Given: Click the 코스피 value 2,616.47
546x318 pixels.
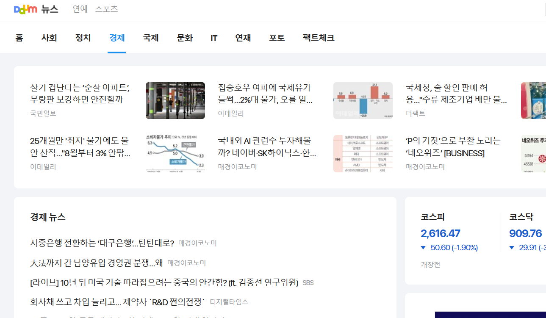Looking at the screenshot, I should tap(441, 233).
